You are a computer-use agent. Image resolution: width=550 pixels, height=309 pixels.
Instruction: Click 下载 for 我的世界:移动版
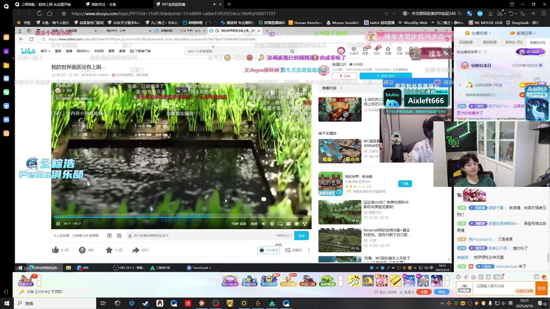(405, 184)
